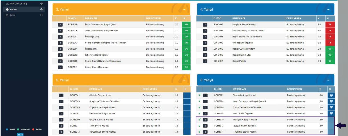Click the FF grade for Bireylerle Sosyal Hizmet in 4. Yarıyıl
The width and height of the screenshot is (348, 136).
pyautogui.click(x=330, y=25)
